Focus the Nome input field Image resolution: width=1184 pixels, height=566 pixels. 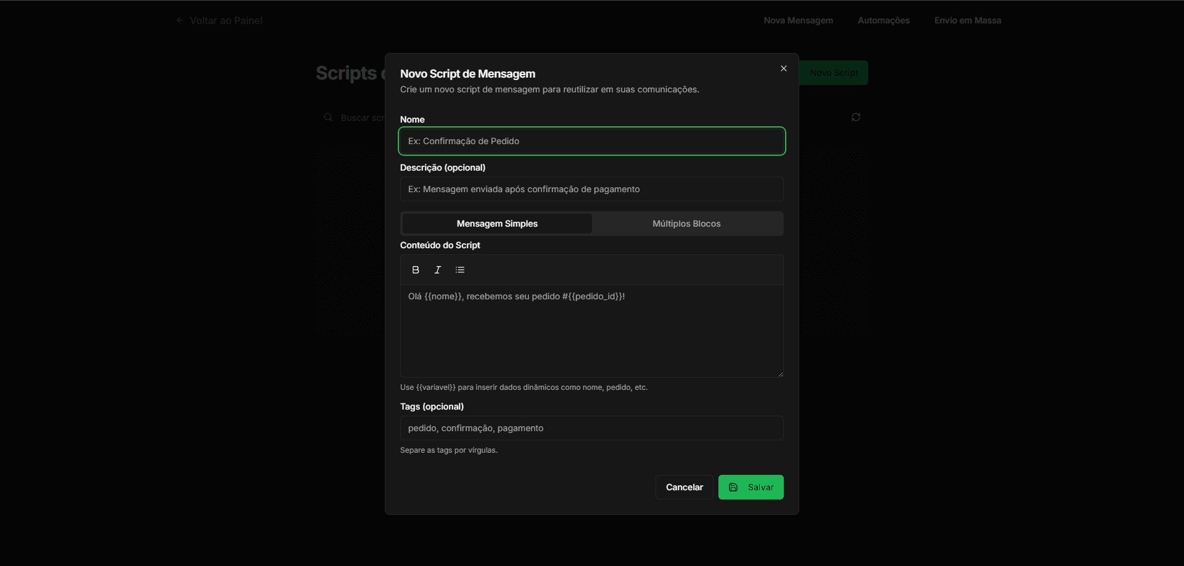point(591,141)
